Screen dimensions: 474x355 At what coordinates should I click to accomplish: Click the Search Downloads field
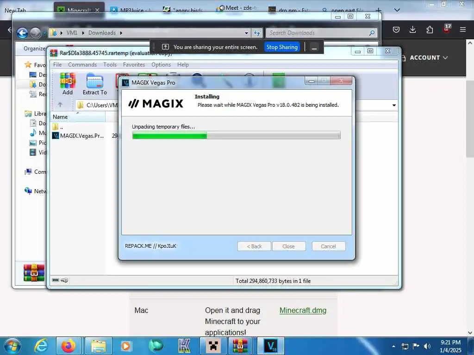tap(322, 33)
